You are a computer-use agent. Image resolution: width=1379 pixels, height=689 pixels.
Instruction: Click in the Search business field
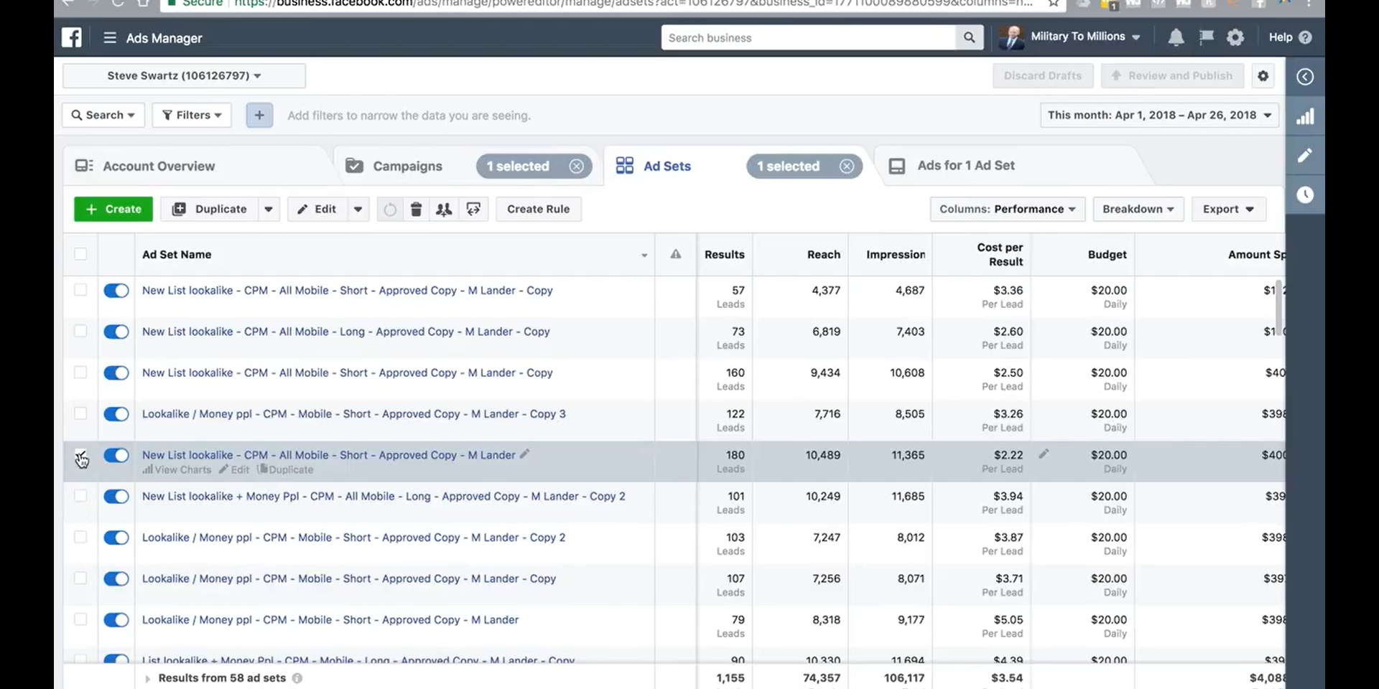pos(808,37)
